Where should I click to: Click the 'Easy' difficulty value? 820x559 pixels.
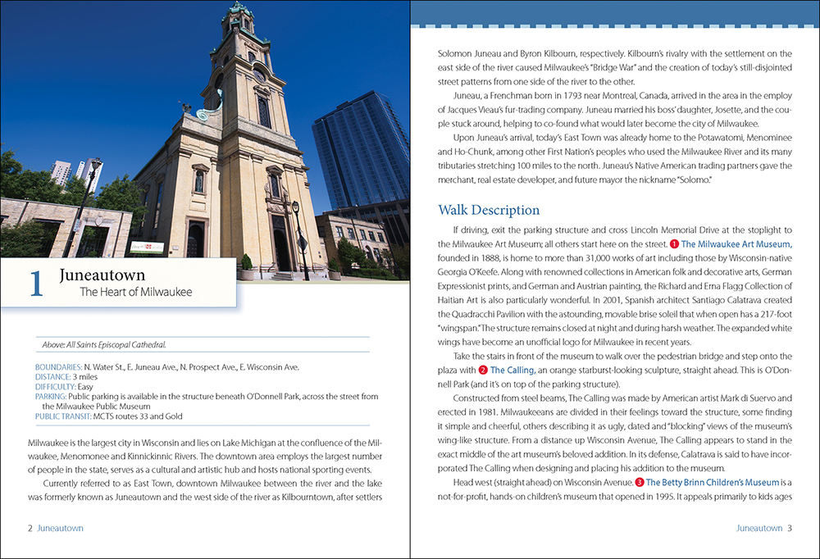85,387
